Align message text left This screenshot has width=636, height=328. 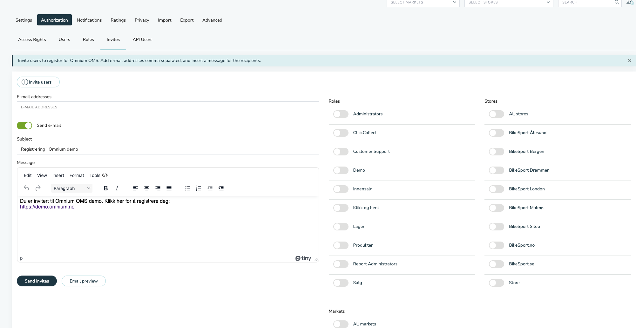coord(136,188)
